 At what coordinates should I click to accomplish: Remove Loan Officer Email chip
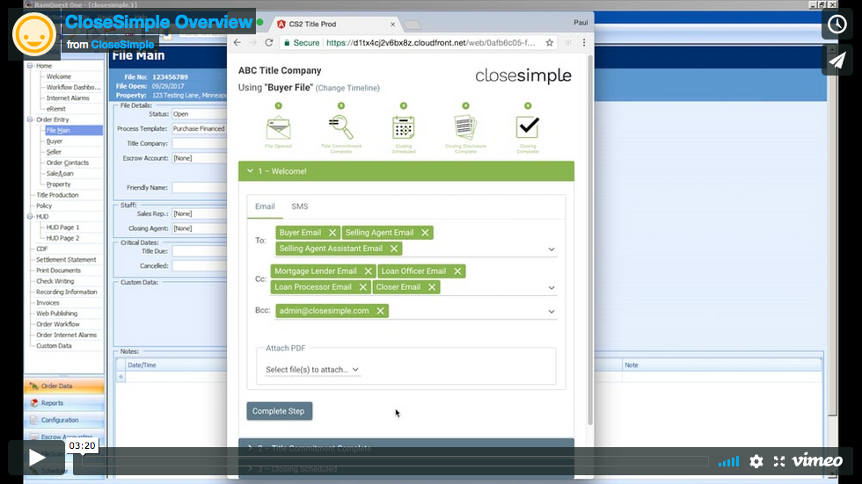coord(457,271)
